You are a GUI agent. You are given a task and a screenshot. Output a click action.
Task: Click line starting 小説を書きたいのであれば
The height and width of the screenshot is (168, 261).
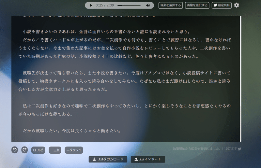click(x=107, y=32)
